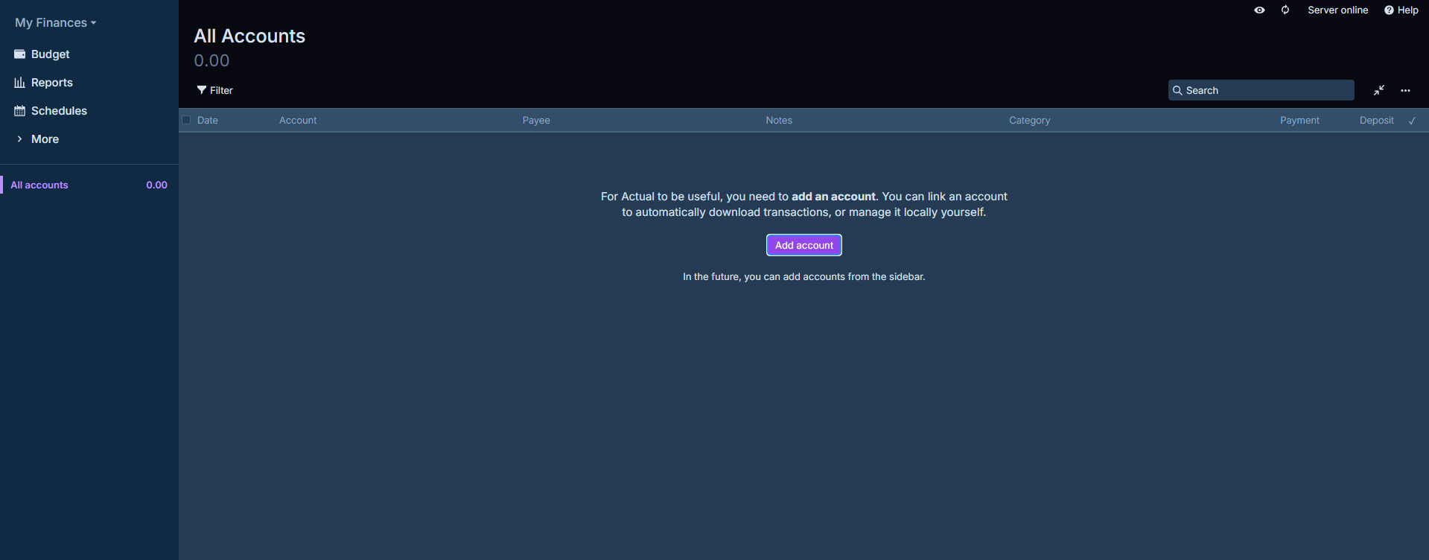The height and width of the screenshot is (560, 1429).
Task: Click the Server online status
Action: point(1337,10)
